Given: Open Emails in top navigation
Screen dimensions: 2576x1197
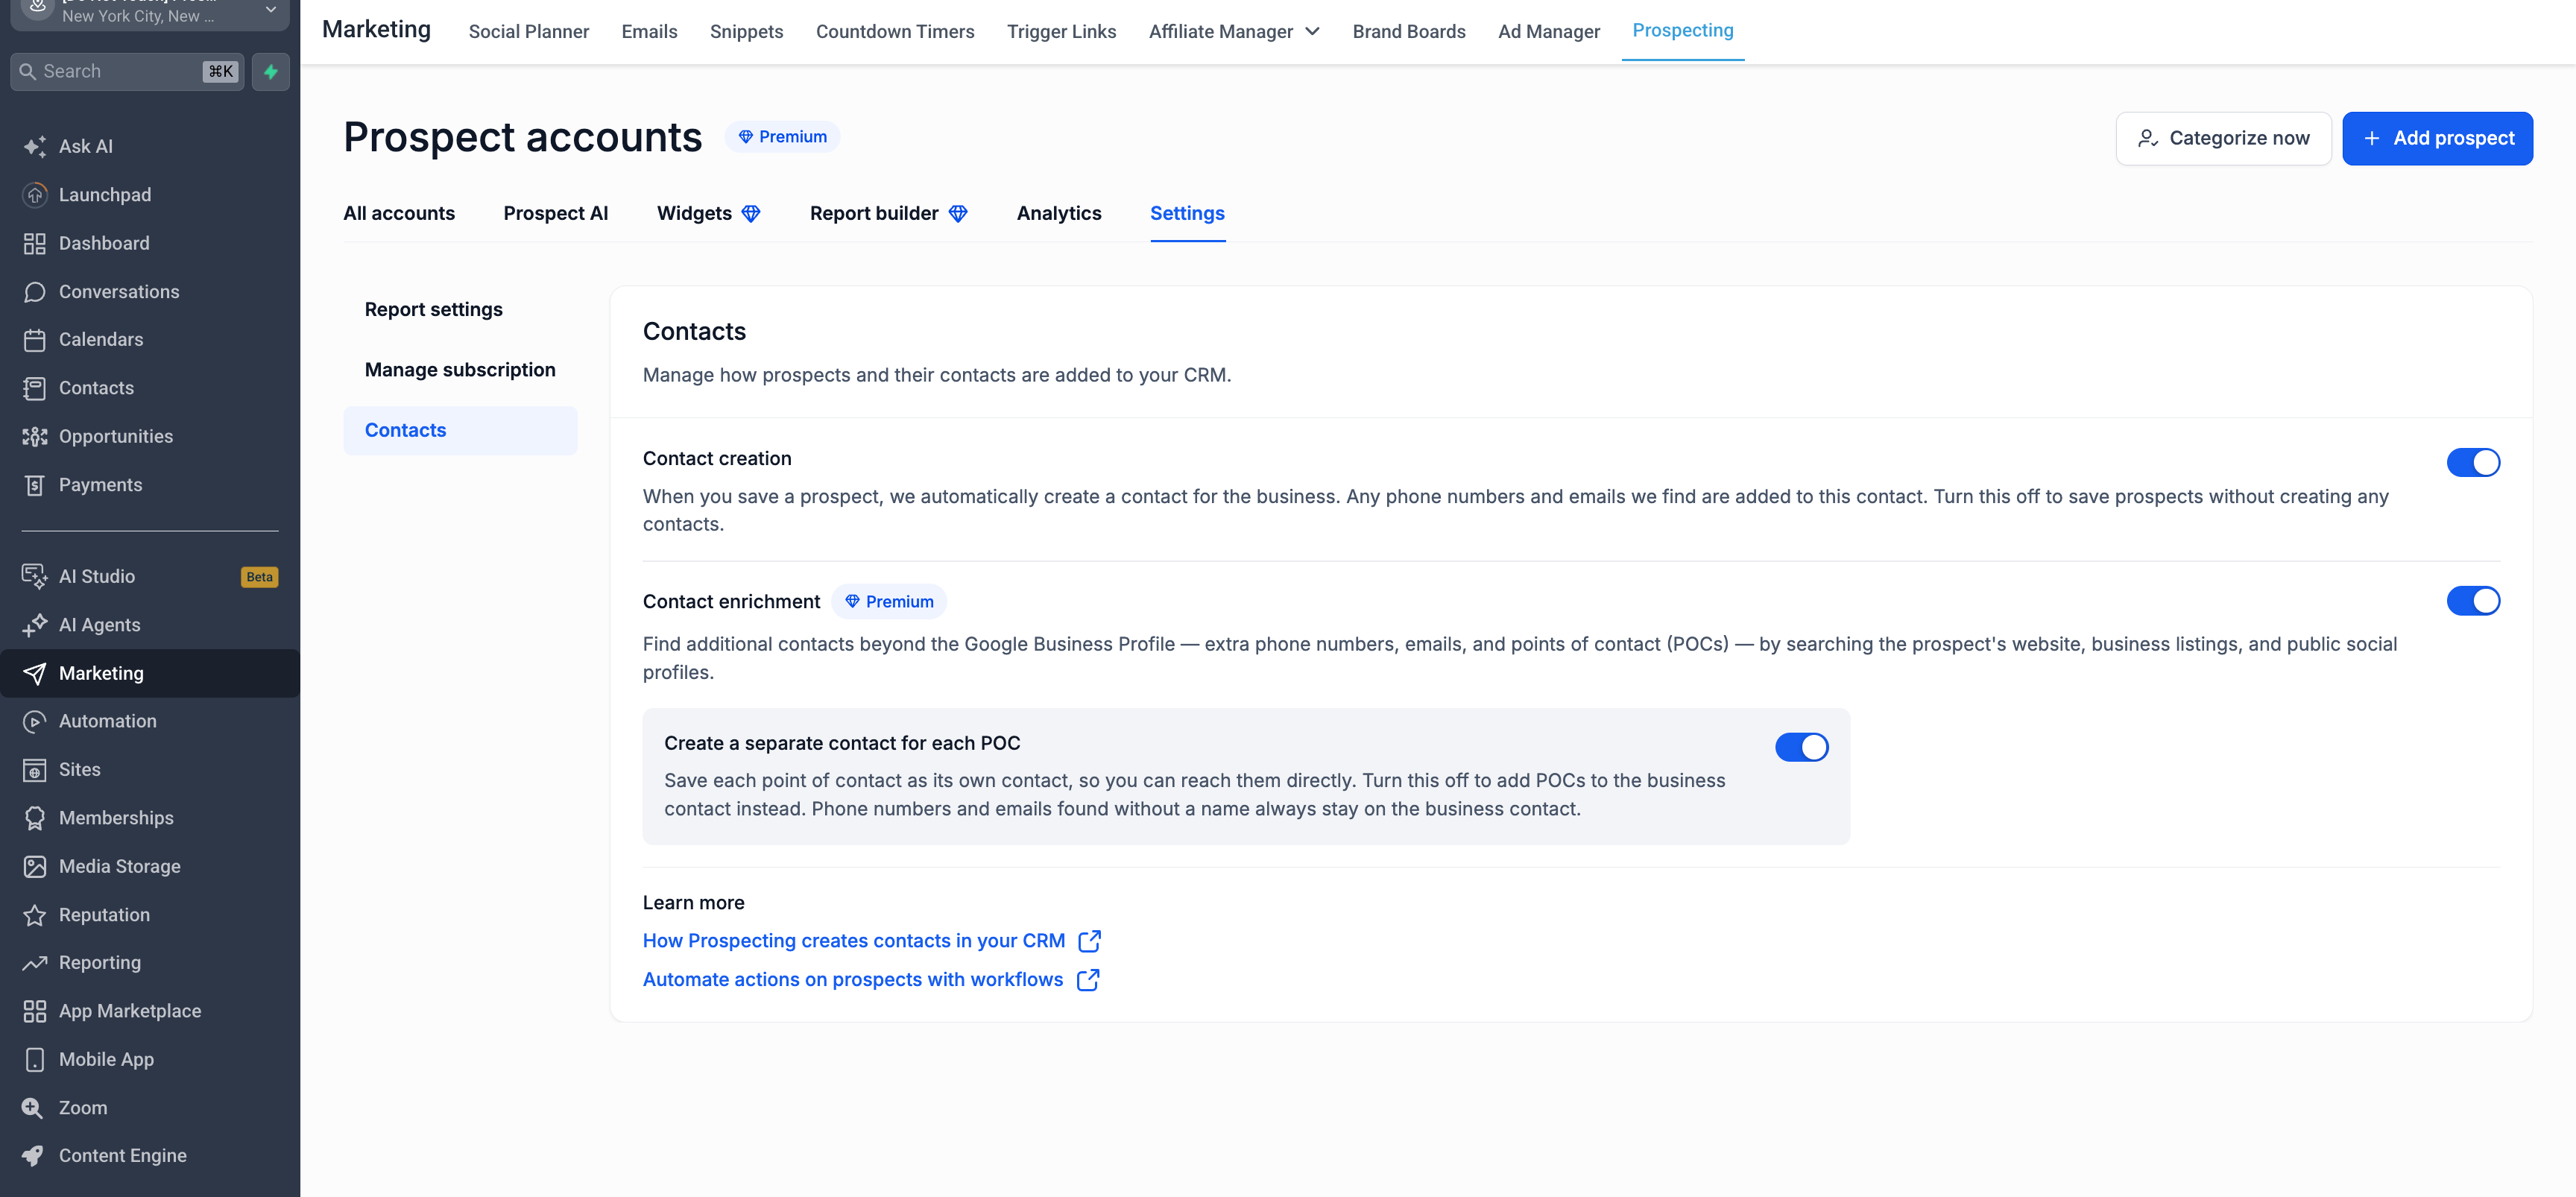Looking at the screenshot, I should point(649,32).
